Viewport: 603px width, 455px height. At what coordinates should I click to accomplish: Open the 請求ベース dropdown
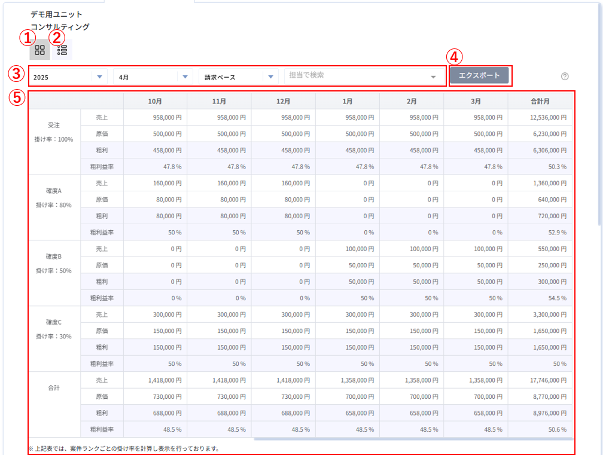point(239,77)
